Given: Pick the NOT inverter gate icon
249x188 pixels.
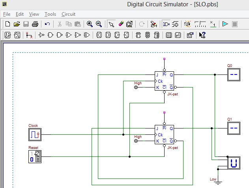Looking at the screenshot, I should pos(41,35).
